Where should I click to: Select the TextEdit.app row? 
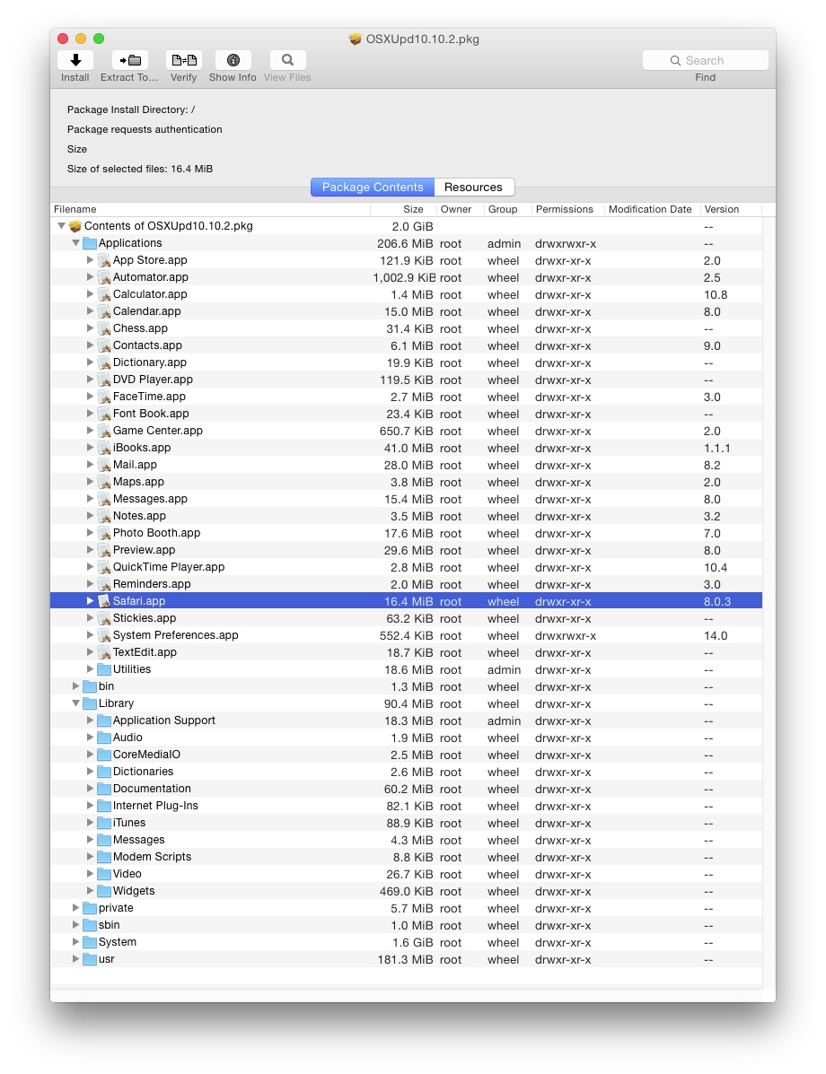406,653
